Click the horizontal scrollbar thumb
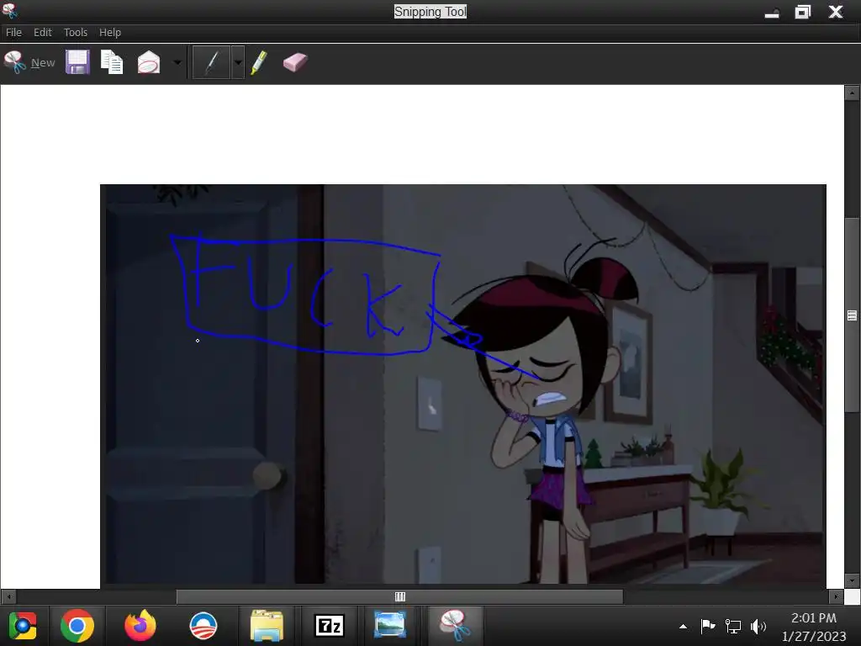This screenshot has width=861, height=646. coord(399,596)
